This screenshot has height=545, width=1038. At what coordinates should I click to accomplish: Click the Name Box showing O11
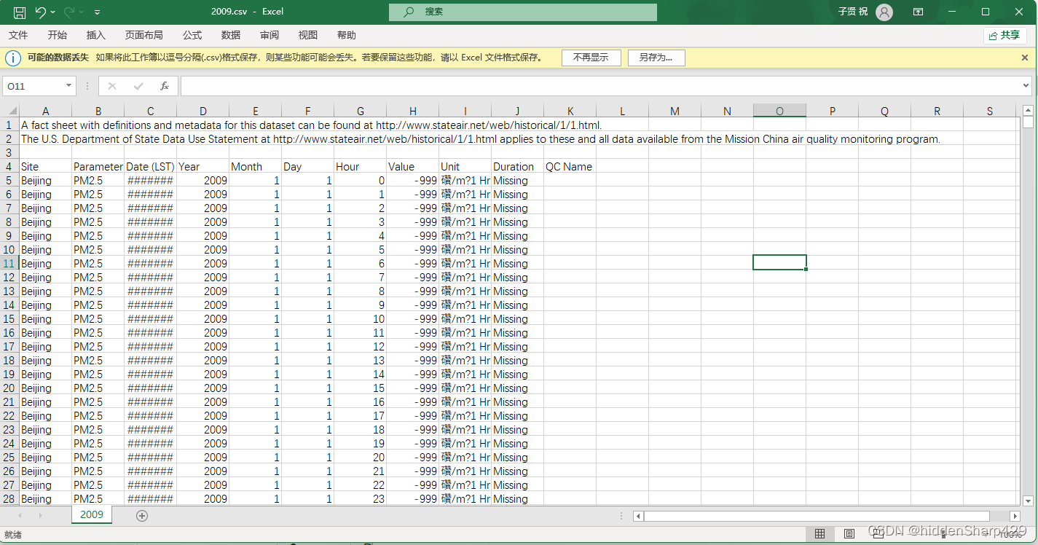pos(34,86)
